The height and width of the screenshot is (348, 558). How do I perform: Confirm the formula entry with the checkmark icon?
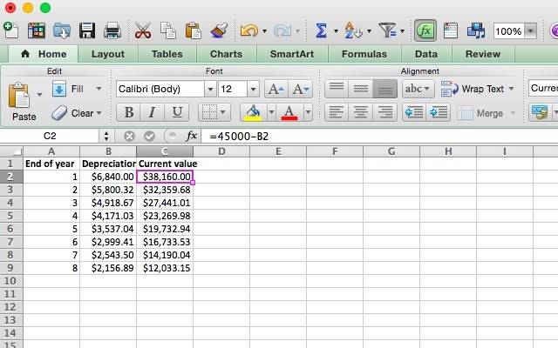click(x=149, y=136)
